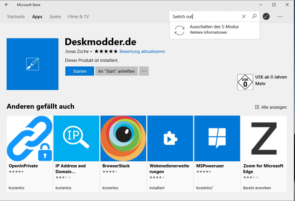The image size is (295, 201).
Task: Open the Store's more options menu
Action: (x=280, y=17)
